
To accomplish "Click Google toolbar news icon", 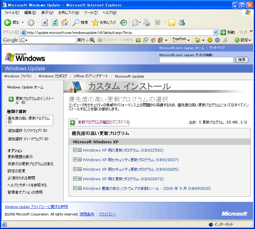I will click(153, 40).
